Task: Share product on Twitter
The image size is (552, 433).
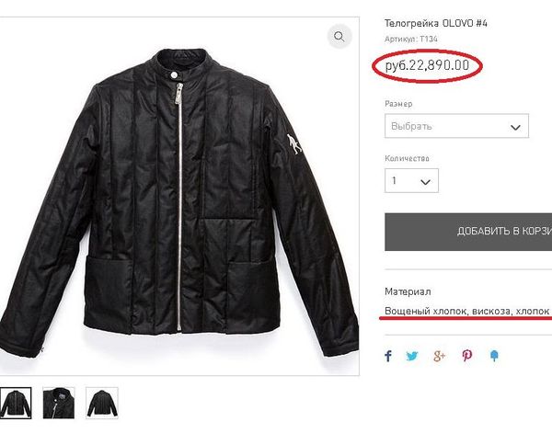Action: [413, 356]
